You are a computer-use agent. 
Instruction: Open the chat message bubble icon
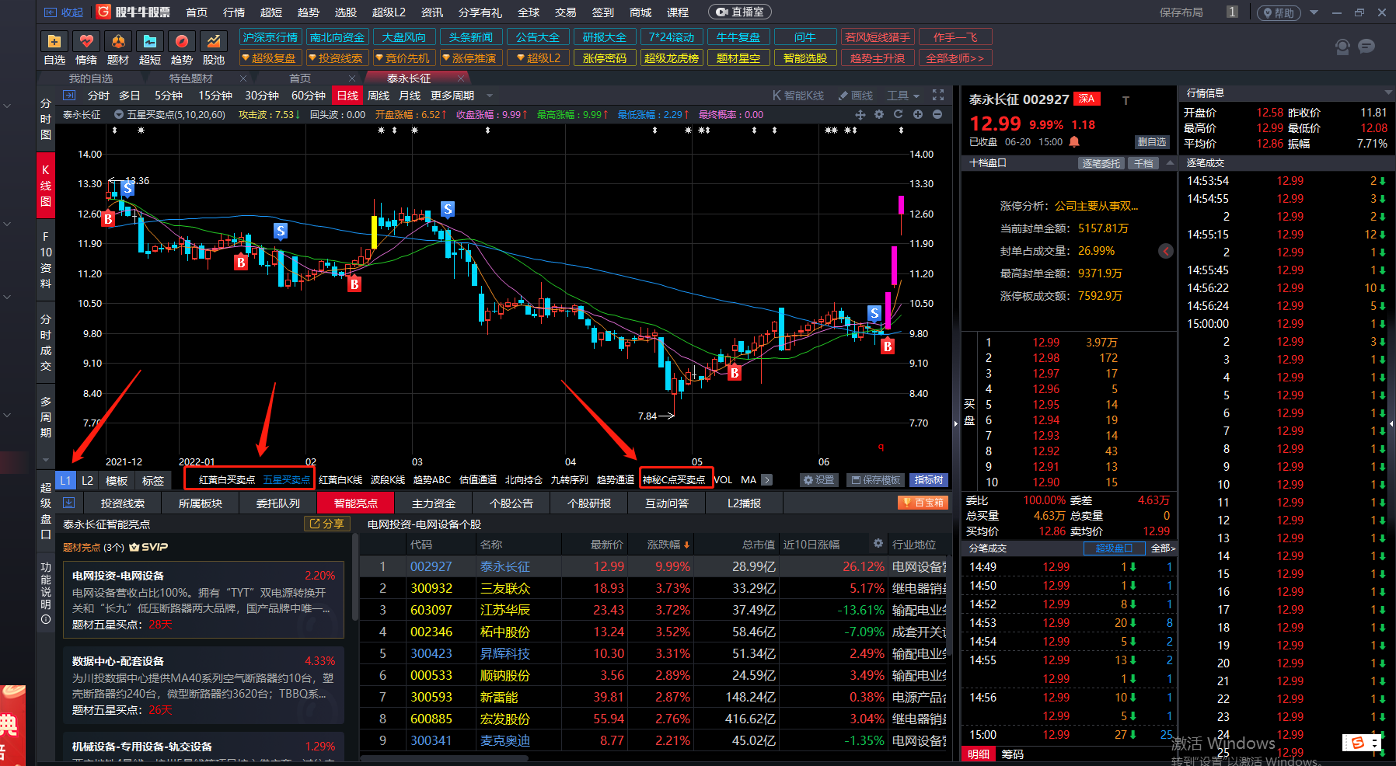click(1366, 47)
